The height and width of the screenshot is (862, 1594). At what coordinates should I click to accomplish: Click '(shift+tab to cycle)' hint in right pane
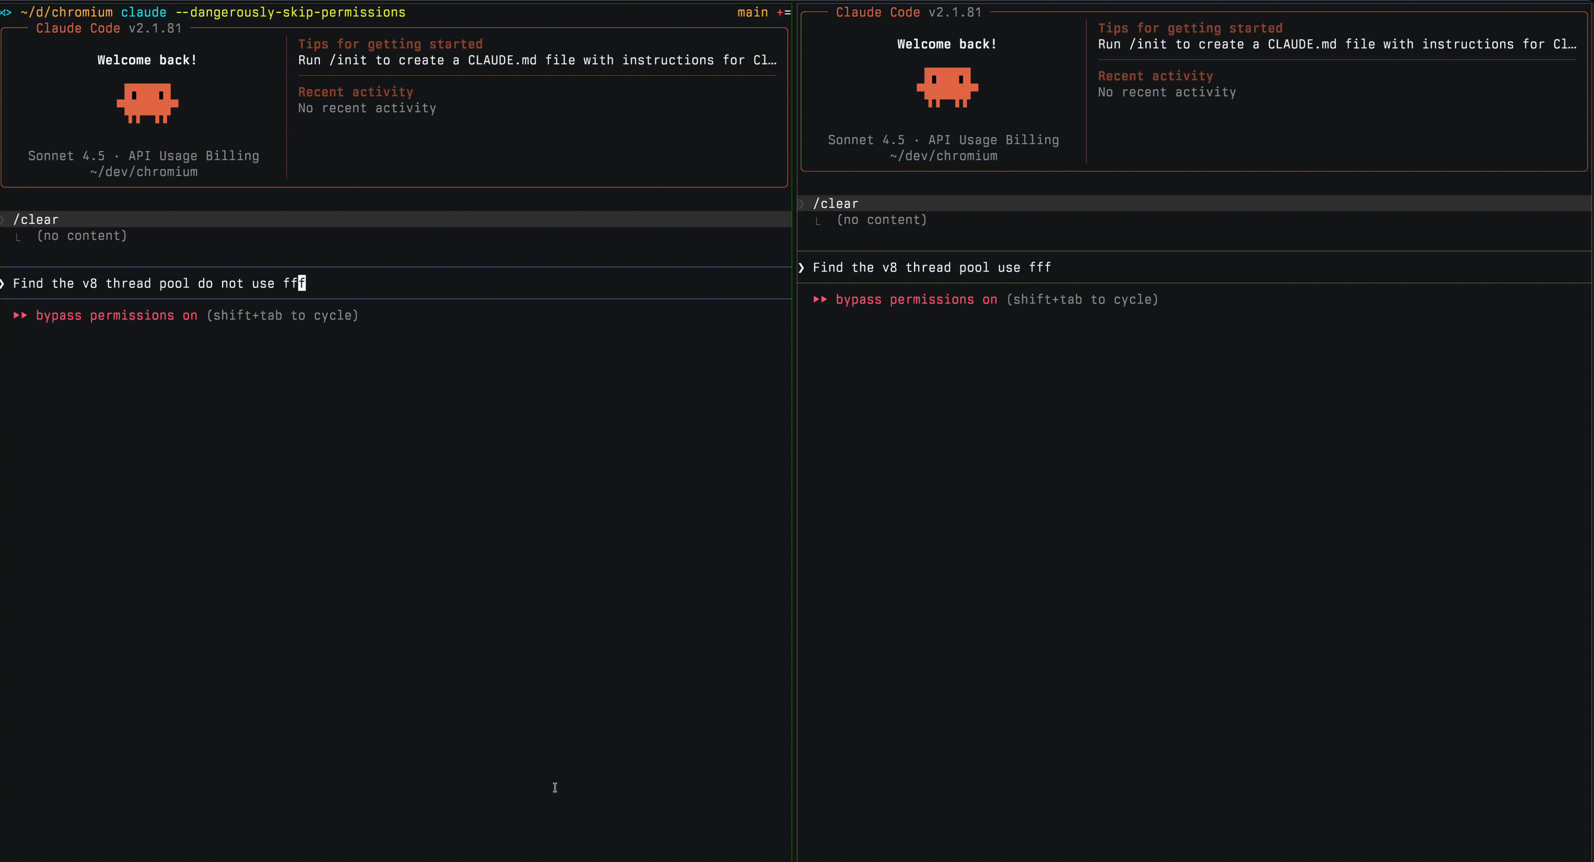[1082, 299]
